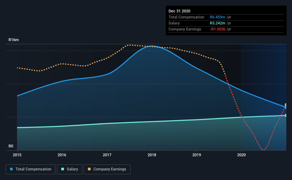Click the total compensation line endpoint marker
Screen dimensions: 292x180
coord(286,107)
